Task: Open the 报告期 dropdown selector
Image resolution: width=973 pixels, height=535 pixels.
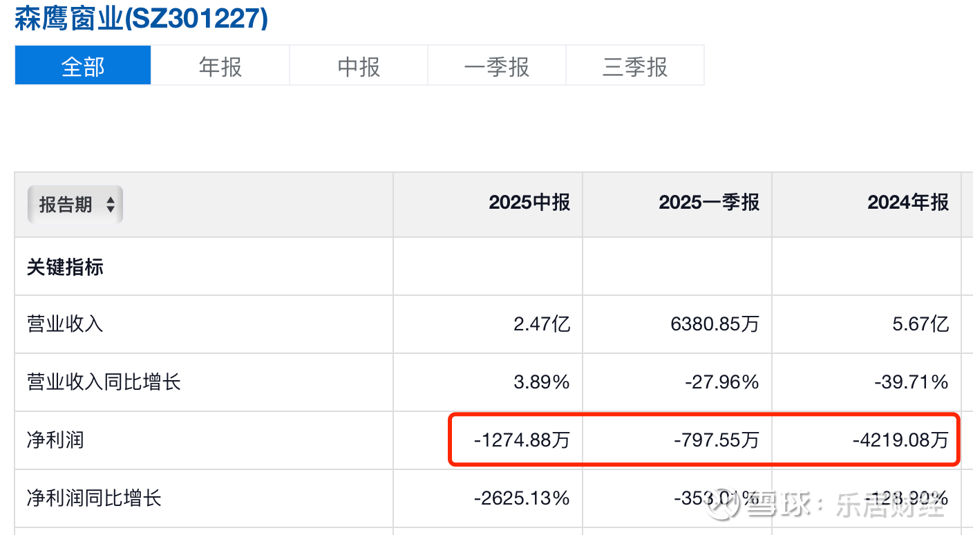Action: (75, 205)
